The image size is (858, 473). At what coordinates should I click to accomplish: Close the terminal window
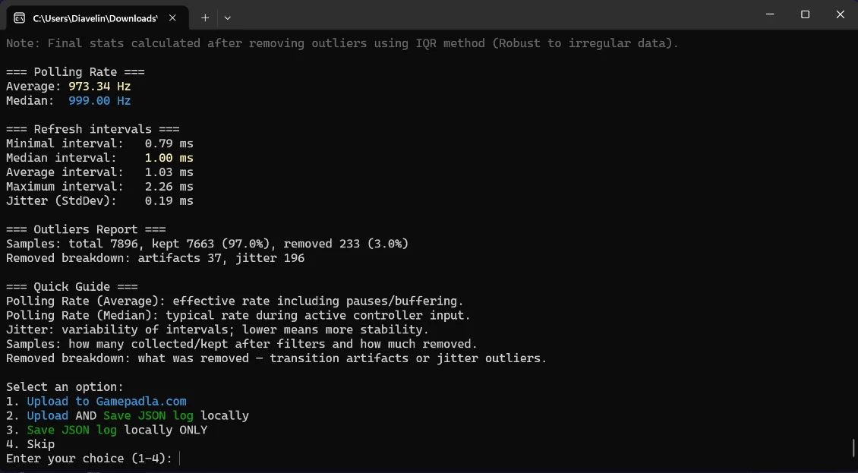pos(840,14)
